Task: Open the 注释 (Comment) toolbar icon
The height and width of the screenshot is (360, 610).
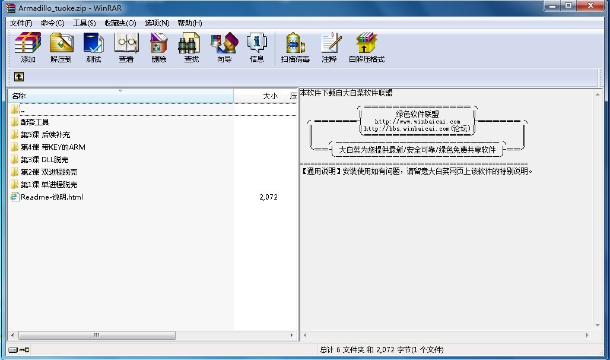Action: 329,48
